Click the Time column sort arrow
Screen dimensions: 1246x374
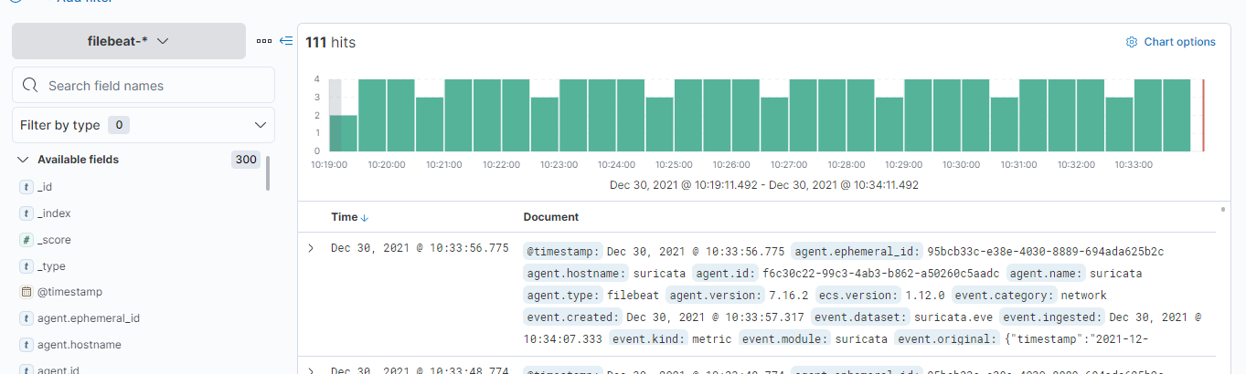[x=366, y=218]
